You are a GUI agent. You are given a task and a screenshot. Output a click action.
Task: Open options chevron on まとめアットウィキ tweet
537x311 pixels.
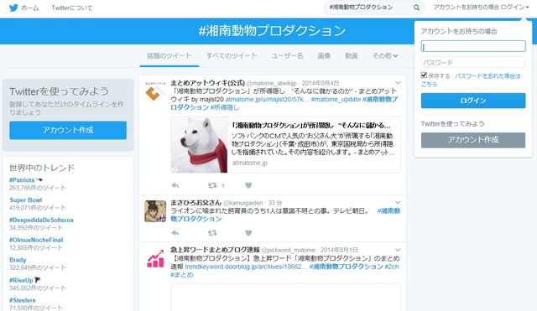[398, 83]
